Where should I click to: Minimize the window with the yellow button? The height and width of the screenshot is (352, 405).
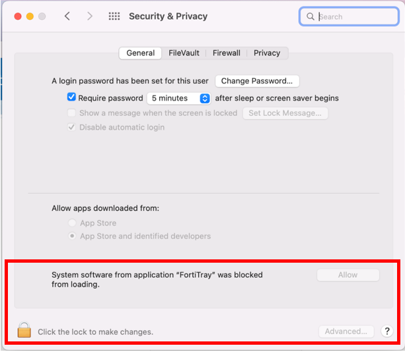(x=30, y=17)
